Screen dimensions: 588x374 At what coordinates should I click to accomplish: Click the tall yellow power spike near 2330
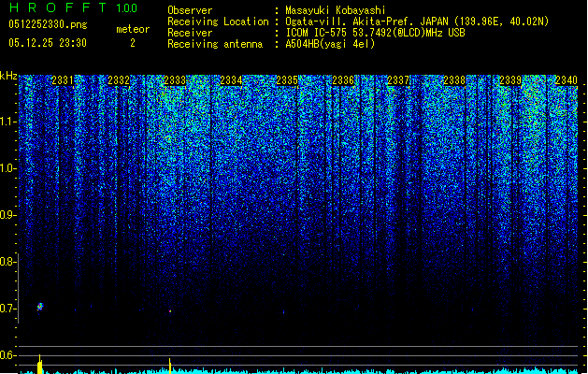40,365
